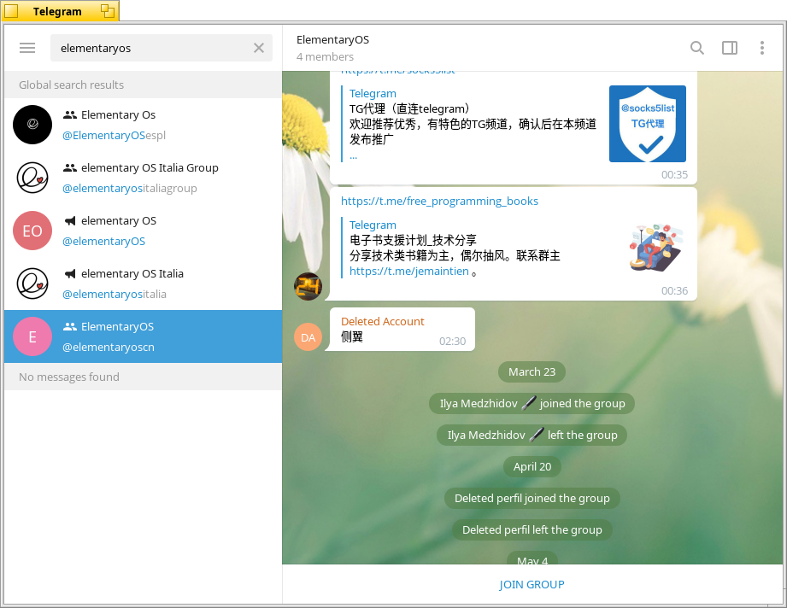Search messages in this chat
Screen dimensions: 787x608
pyautogui.click(x=697, y=48)
